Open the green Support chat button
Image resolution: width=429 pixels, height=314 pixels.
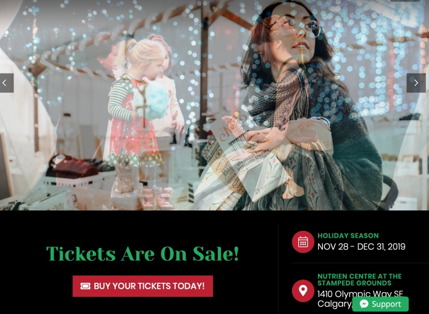pos(380,304)
